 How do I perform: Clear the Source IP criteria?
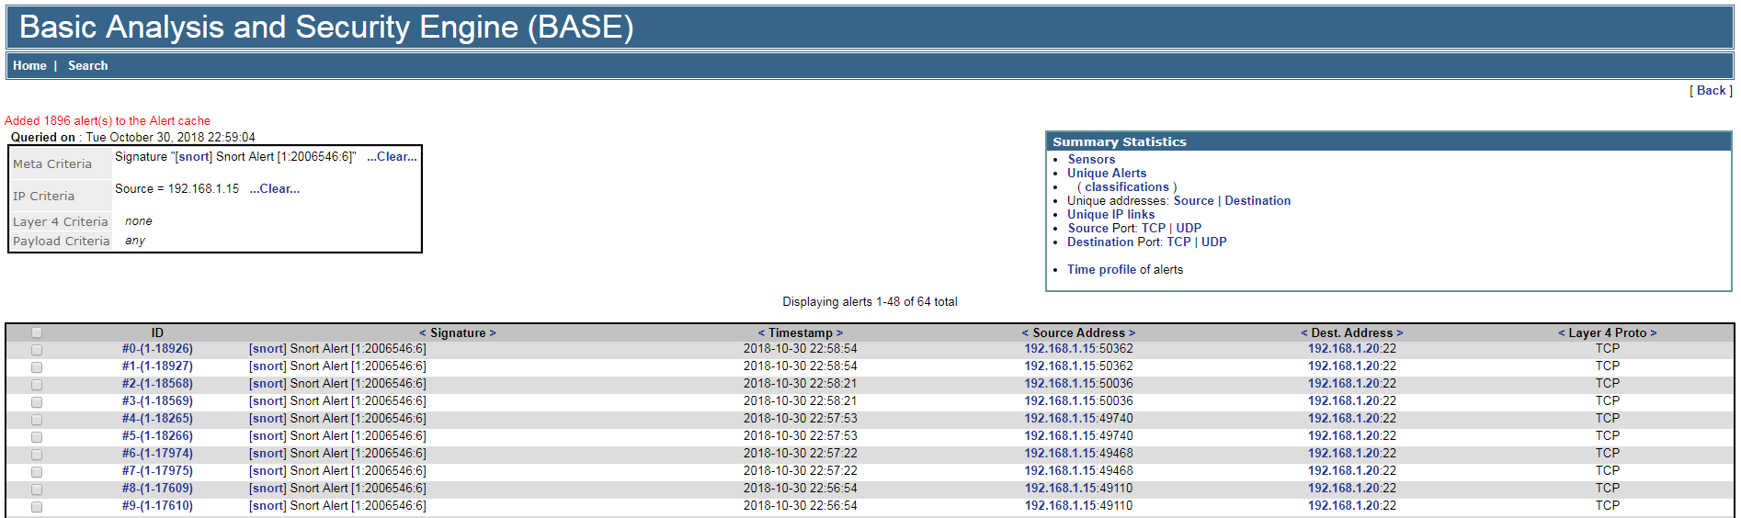(274, 189)
